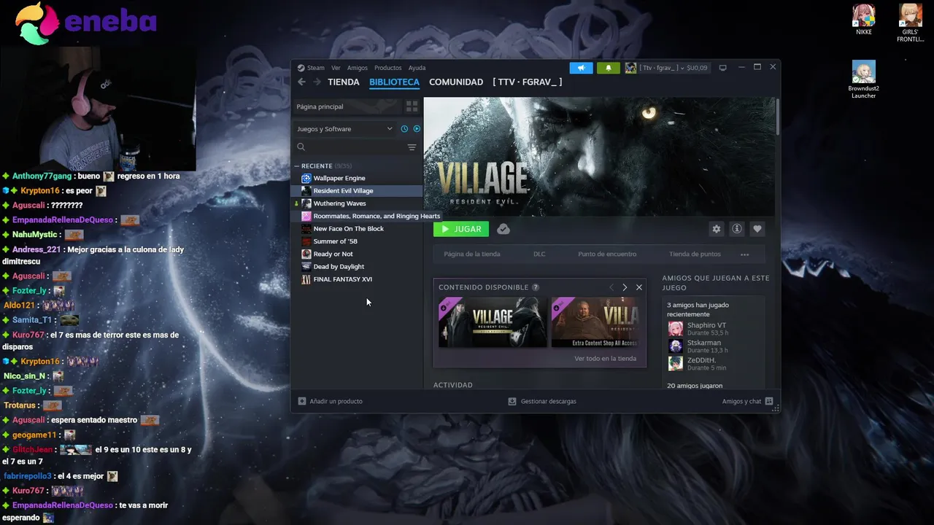Select Resident Evil Village in library list
This screenshot has width=934, height=525.
pyautogui.click(x=357, y=191)
